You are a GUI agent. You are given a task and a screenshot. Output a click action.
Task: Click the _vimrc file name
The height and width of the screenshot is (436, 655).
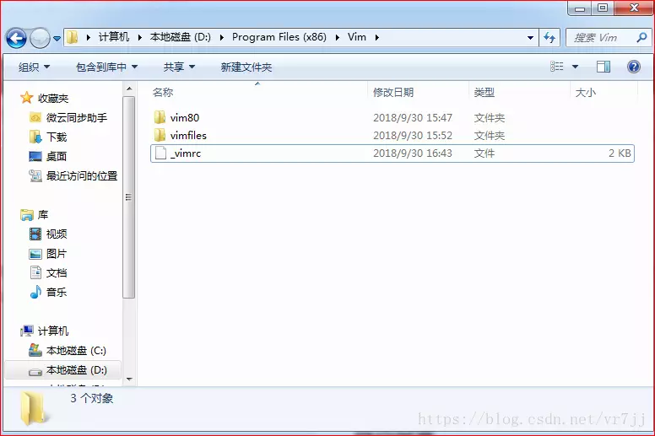click(186, 153)
